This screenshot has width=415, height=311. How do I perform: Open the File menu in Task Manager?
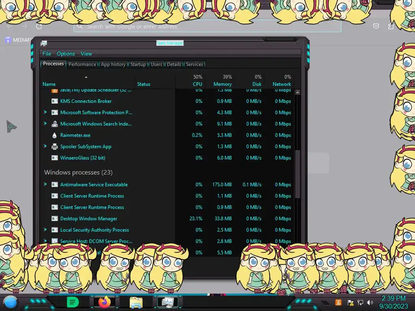[47, 54]
